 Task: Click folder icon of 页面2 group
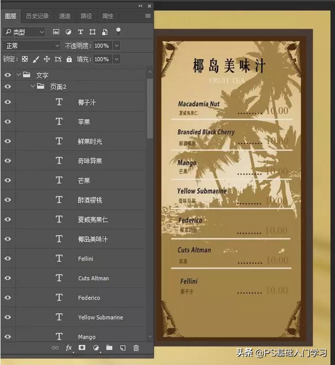click(41, 87)
